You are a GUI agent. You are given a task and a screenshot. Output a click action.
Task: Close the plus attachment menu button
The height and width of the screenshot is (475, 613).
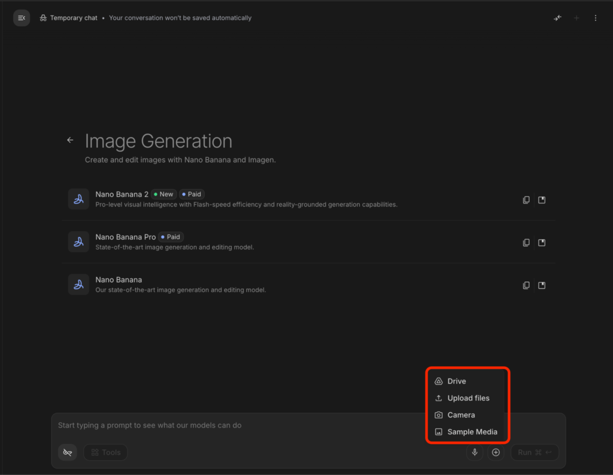coord(496,452)
